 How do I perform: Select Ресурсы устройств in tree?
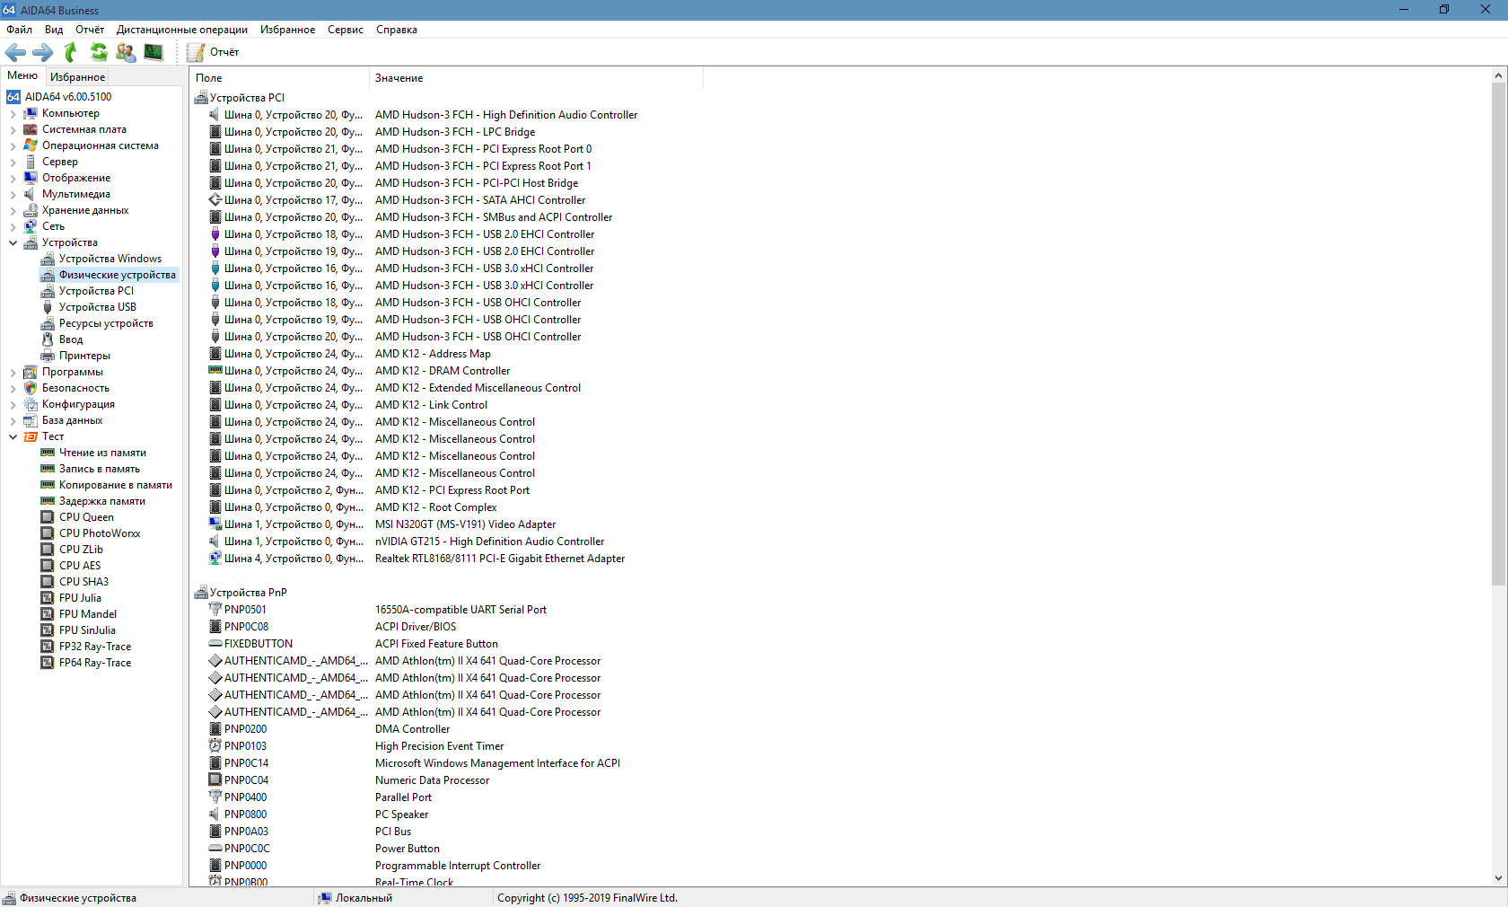(106, 323)
